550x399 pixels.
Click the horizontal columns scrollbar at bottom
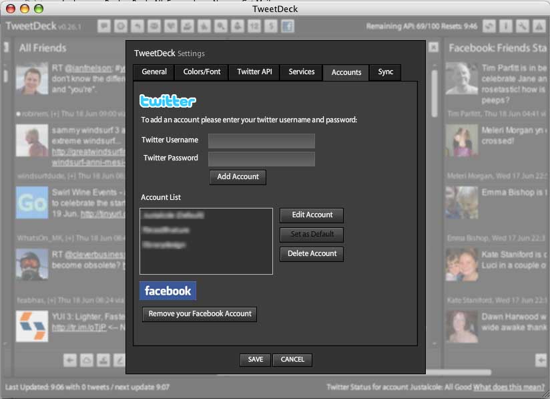(354, 372)
